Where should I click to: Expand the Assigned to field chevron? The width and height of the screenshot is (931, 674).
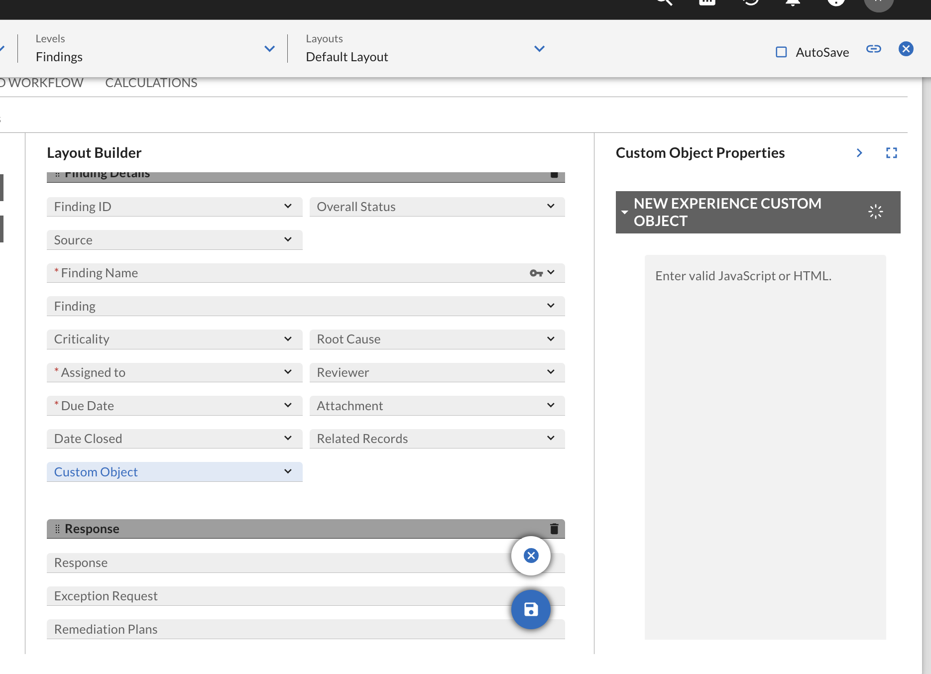(288, 372)
